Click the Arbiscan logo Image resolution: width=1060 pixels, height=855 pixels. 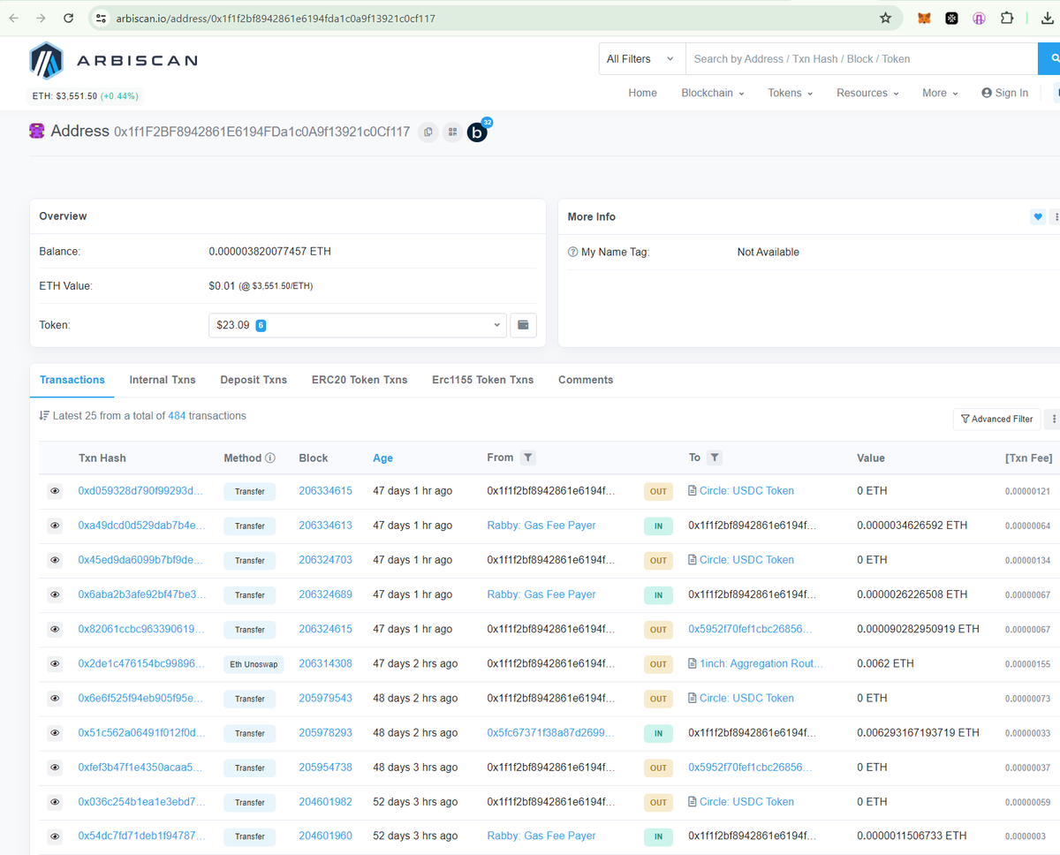tap(113, 61)
